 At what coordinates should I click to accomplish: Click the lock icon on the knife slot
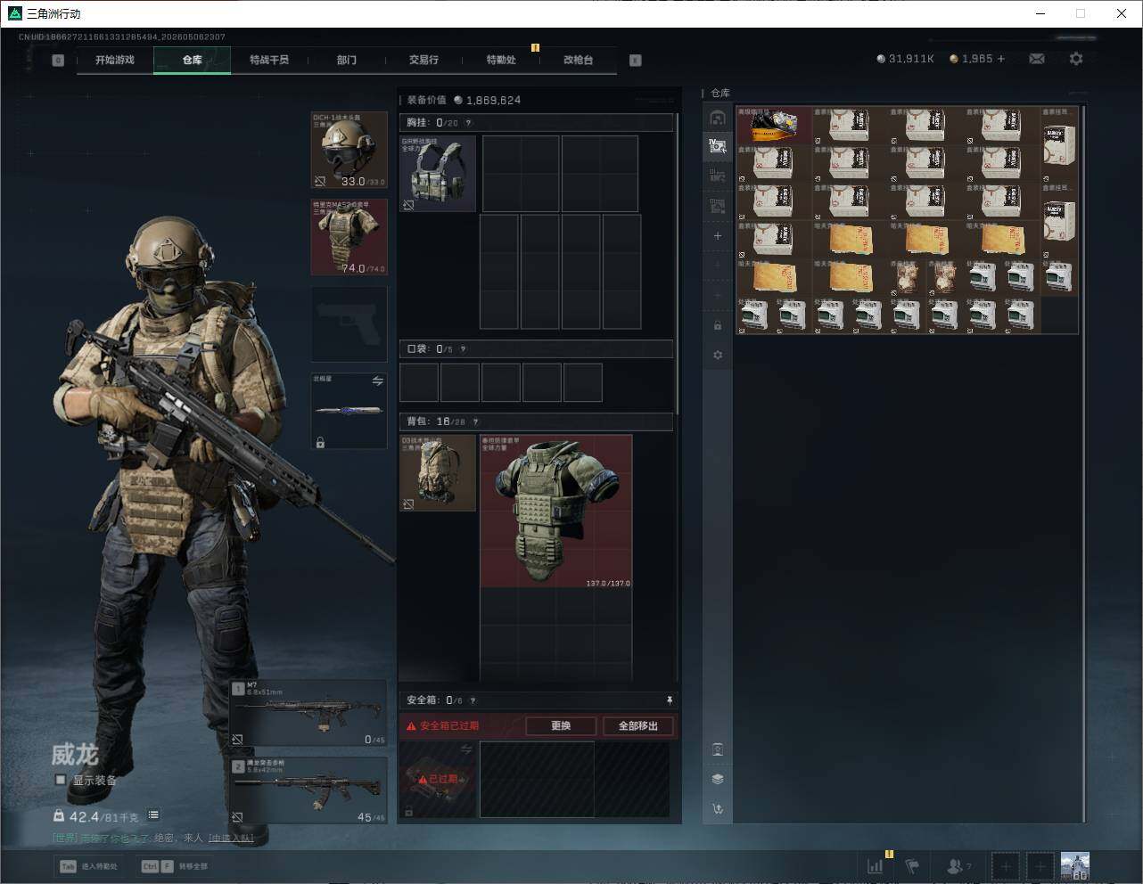pyautogui.click(x=320, y=442)
